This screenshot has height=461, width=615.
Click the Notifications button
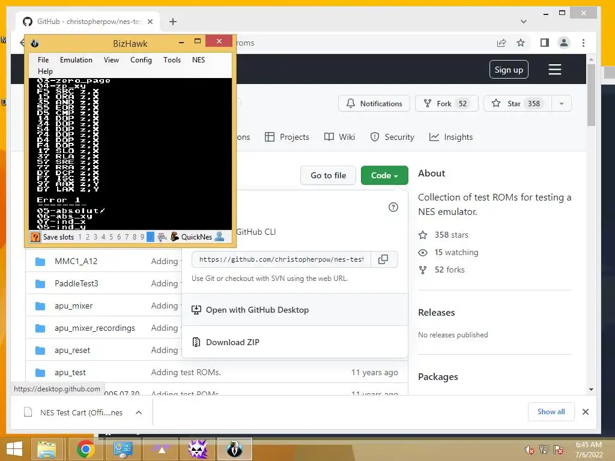pyautogui.click(x=374, y=103)
